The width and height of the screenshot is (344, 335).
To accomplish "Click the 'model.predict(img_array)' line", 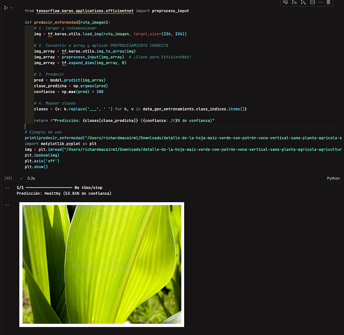I will [70, 80].
